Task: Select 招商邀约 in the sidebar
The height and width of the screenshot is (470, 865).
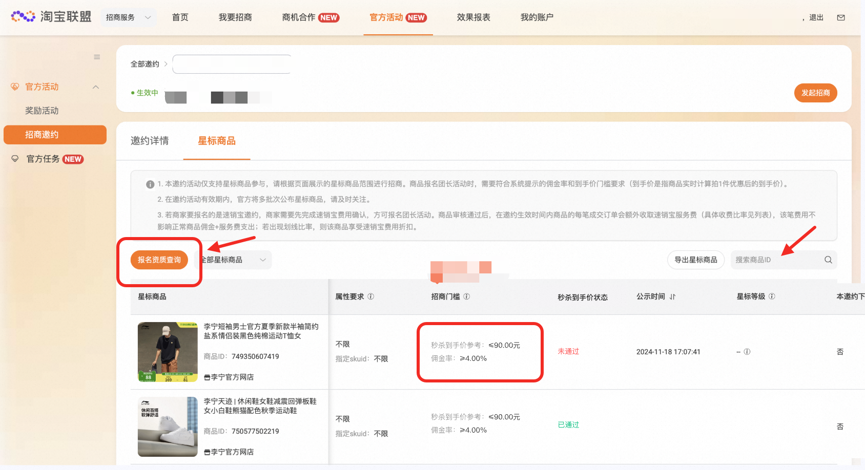Action: [x=55, y=135]
